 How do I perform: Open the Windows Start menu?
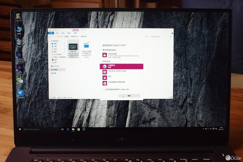click(x=20, y=129)
